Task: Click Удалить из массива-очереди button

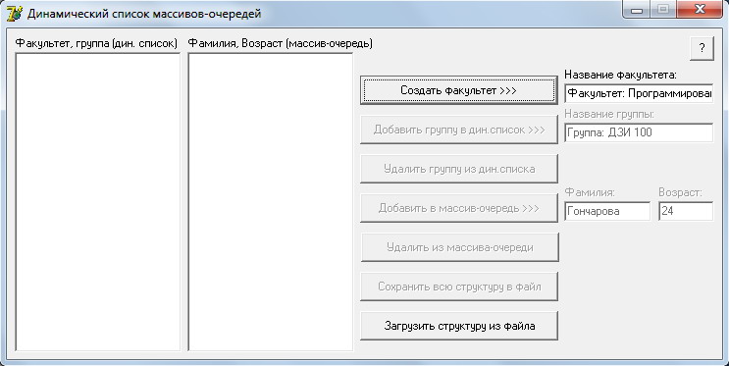Action: (460, 247)
